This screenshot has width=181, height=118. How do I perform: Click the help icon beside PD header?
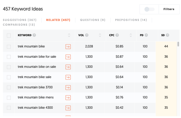pyautogui.click(x=146, y=35)
